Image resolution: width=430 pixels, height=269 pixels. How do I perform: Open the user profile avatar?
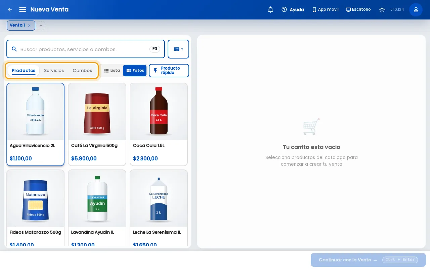tap(416, 10)
